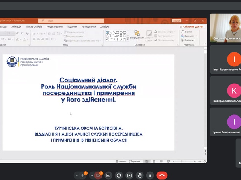Expand audio settings chevron next to microphone
The image size is (241, 180).
pos(77,176)
